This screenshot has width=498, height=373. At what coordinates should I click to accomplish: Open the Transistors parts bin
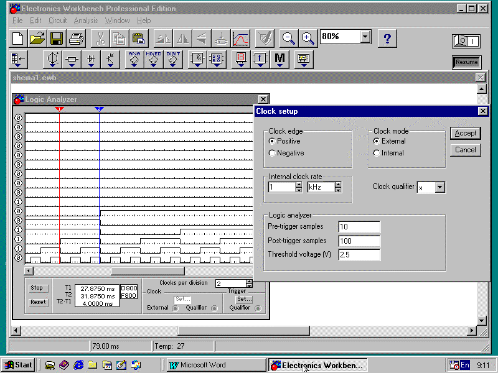coord(110,59)
